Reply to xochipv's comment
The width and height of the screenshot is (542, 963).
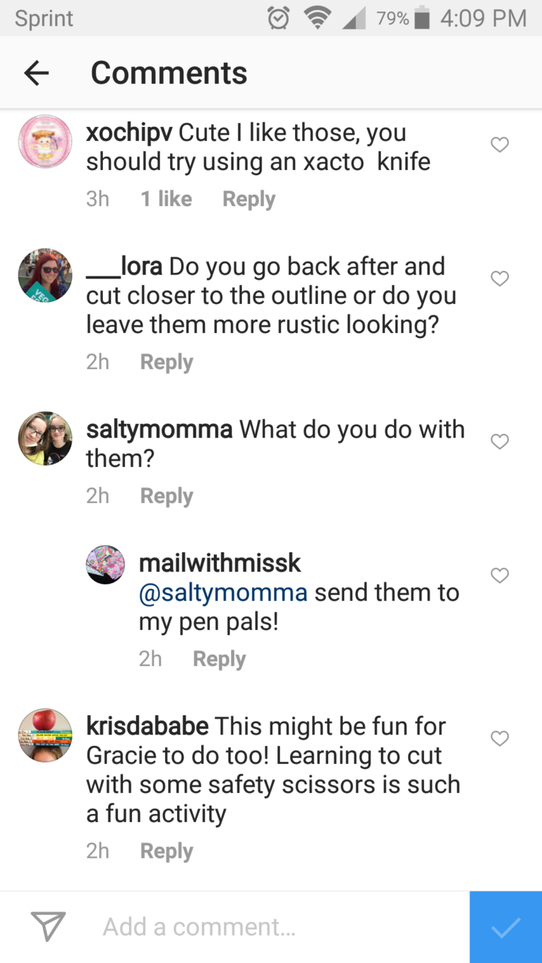[248, 199]
